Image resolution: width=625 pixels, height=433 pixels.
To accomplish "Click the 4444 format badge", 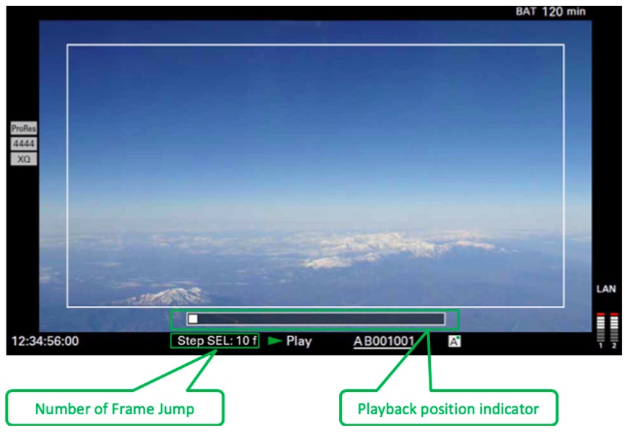I will (x=24, y=144).
